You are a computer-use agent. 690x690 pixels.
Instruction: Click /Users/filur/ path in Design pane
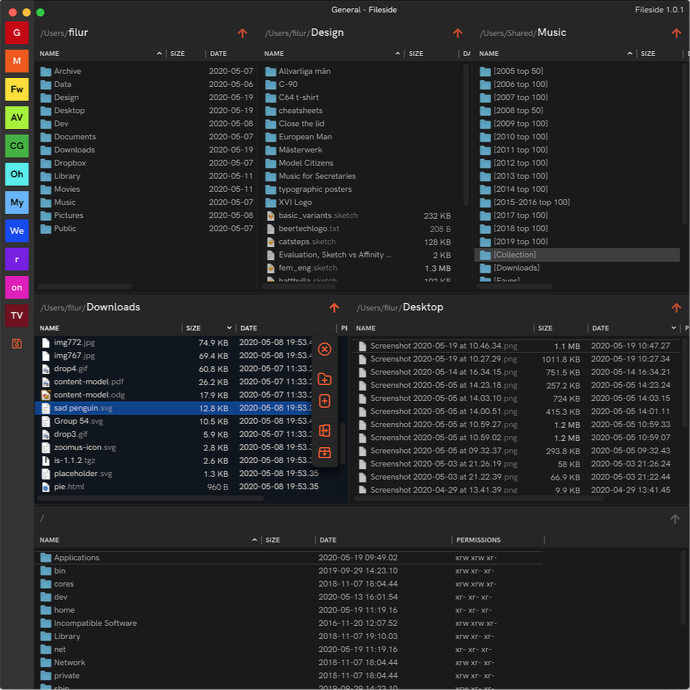click(288, 33)
